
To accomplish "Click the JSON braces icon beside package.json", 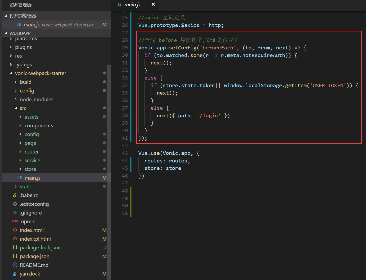I will coord(15,256).
